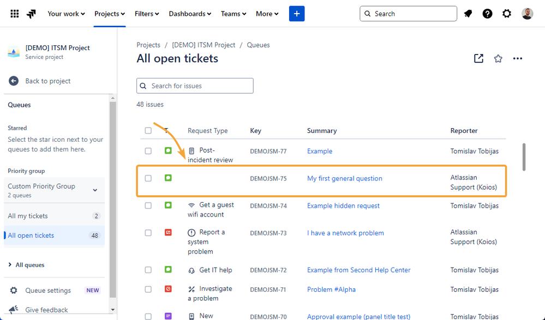
Task: Check the box for DEMOJSM-73
Action: (x=148, y=233)
